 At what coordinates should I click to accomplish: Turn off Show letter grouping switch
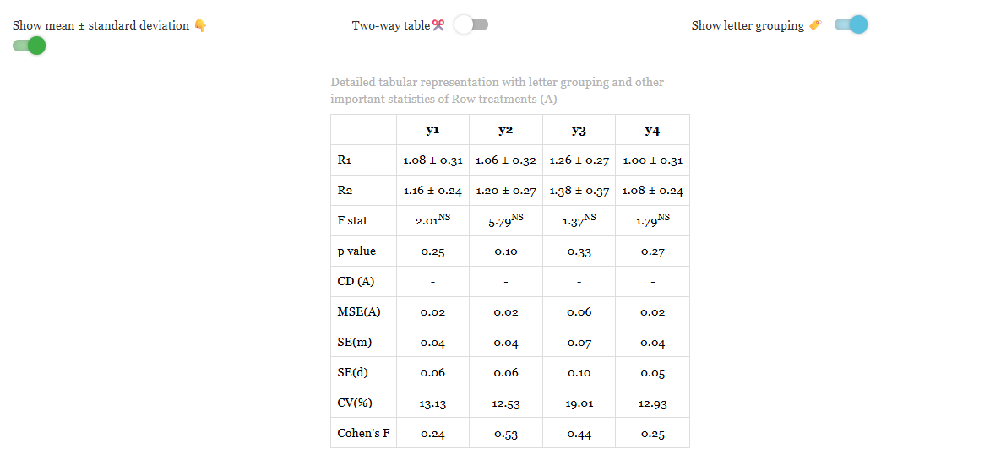coord(851,24)
